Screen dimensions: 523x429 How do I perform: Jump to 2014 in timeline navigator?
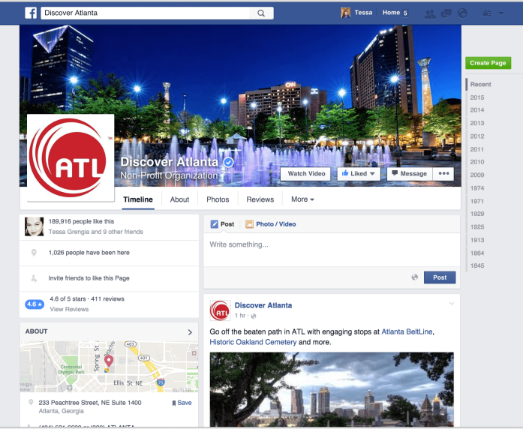pos(477,110)
